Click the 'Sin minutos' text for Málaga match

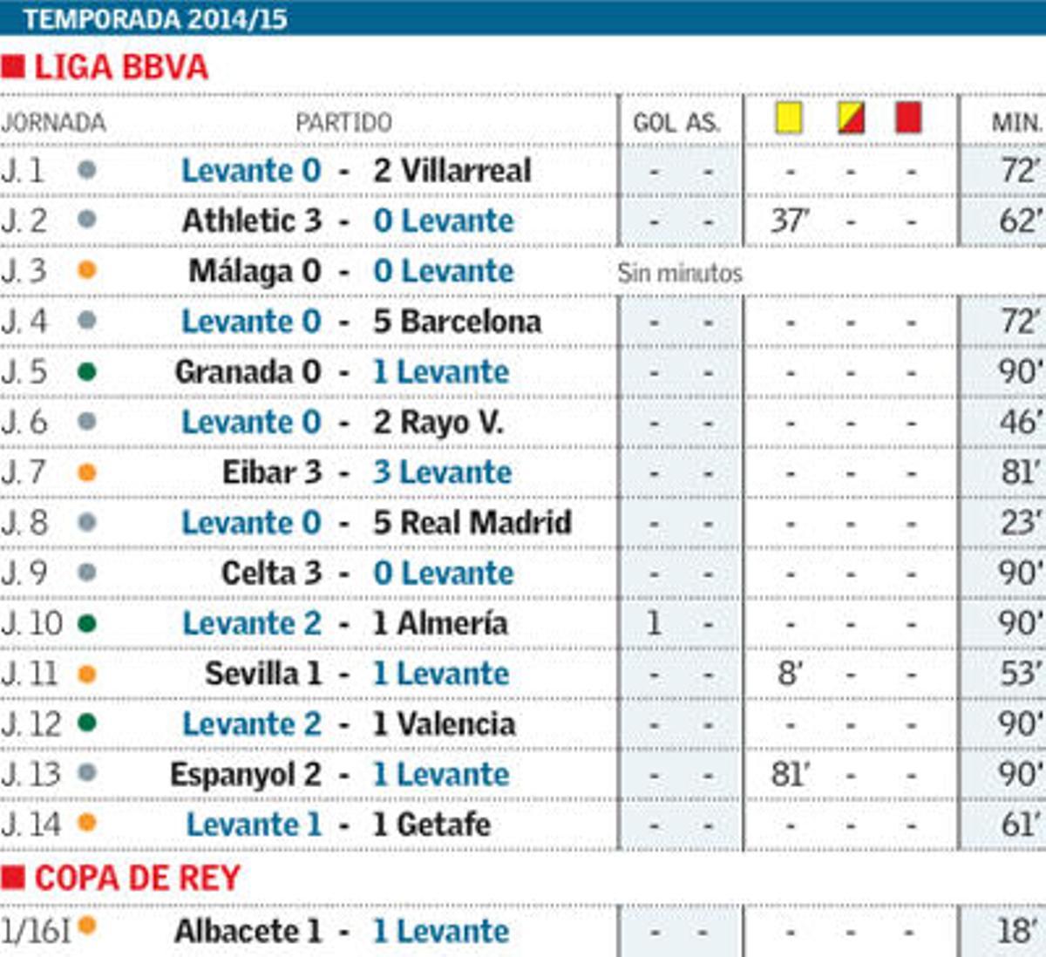tap(680, 273)
